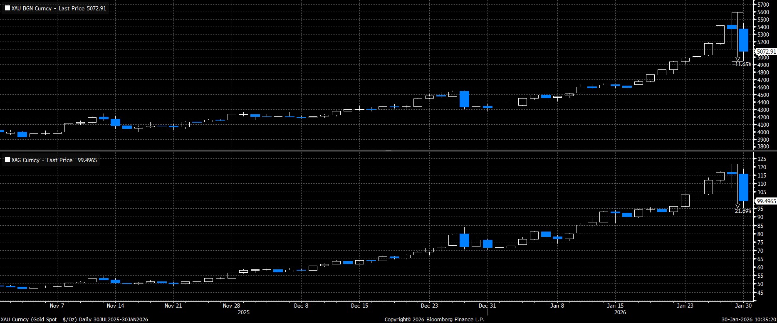Select the -11.65% annotation arrow on gold
This screenshot has width=777, height=323.
pyautogui.click(x=737, y=59)
